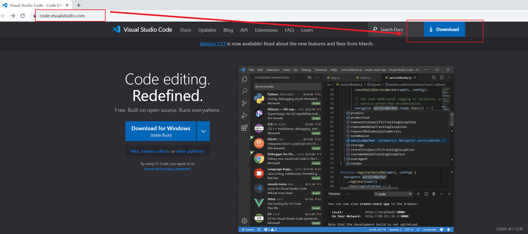Click the Extensions blocks icon in the activity bar

(244, 128)
